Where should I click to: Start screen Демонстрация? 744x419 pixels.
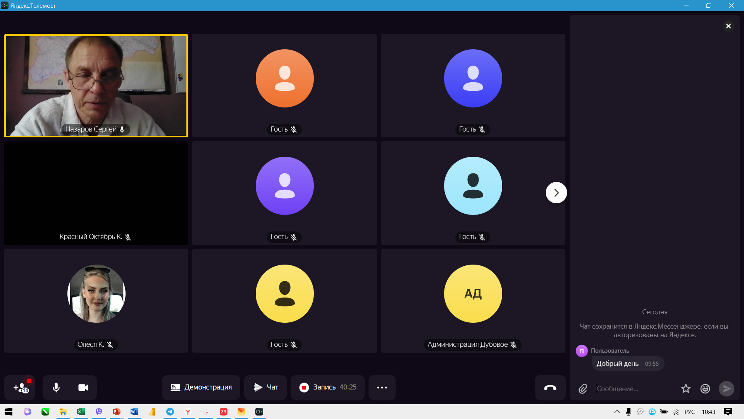pos(201,388)
